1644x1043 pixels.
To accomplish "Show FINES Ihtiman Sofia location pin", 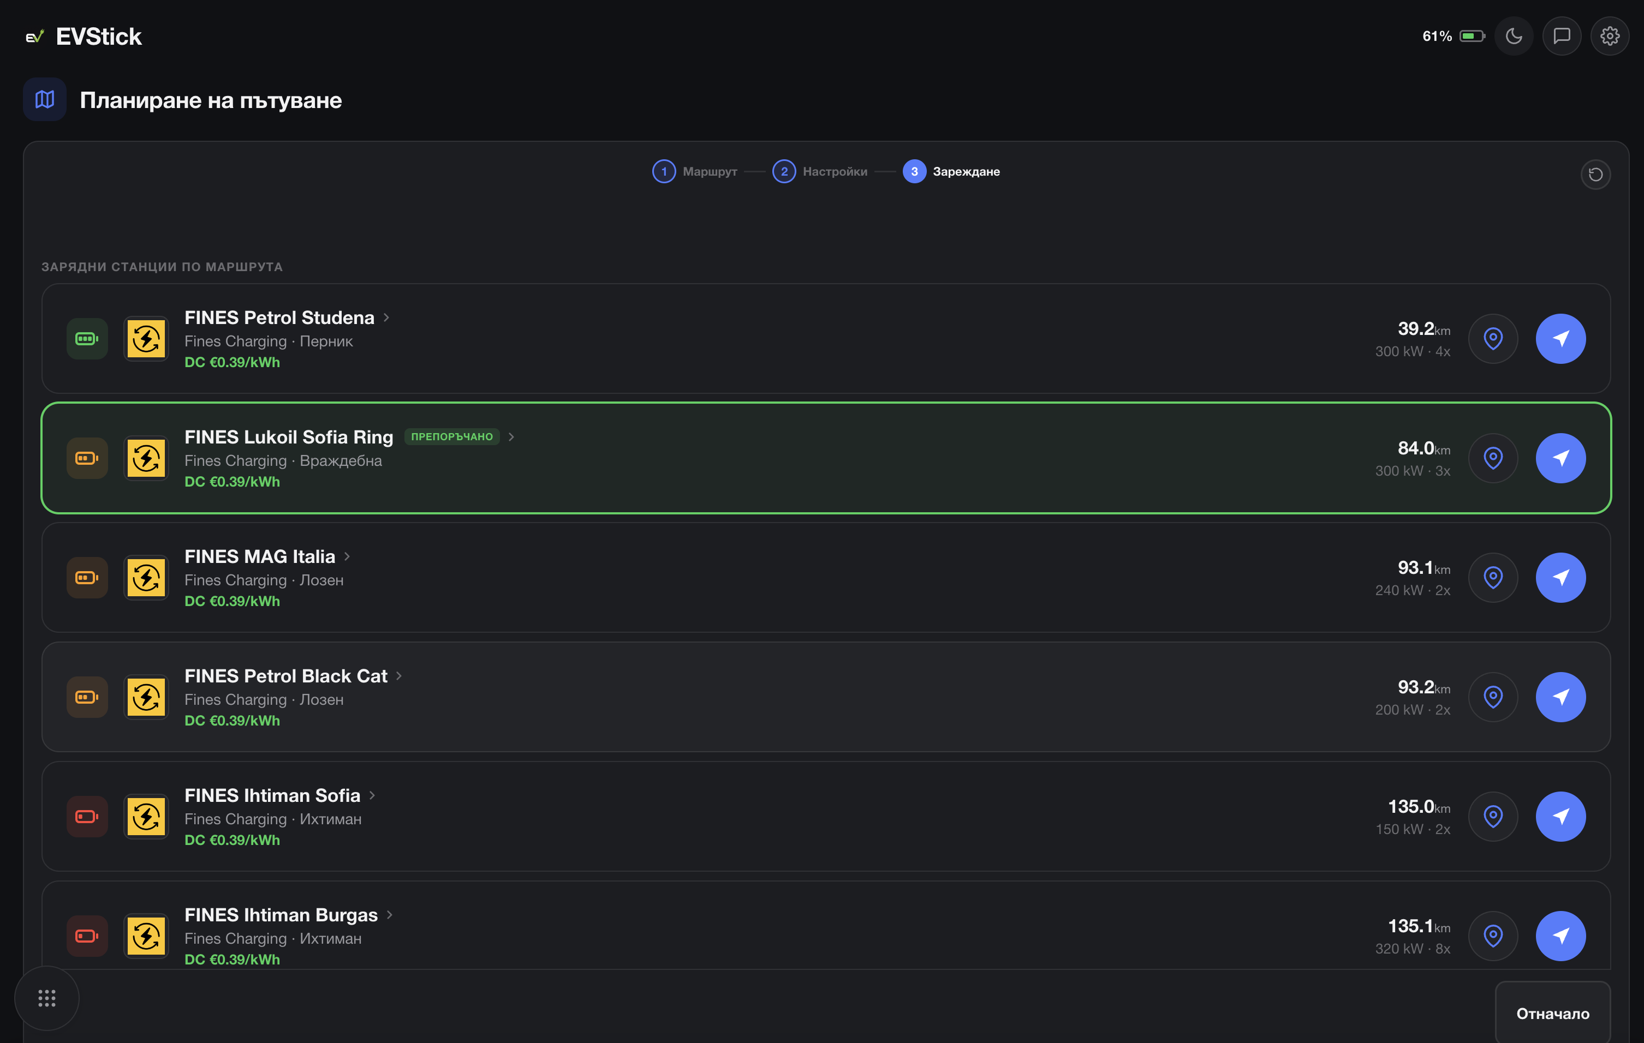I will [1493, 817].
